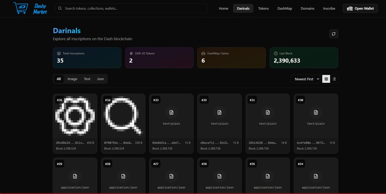Click the DashMap Claims icon

coord(203,53)
